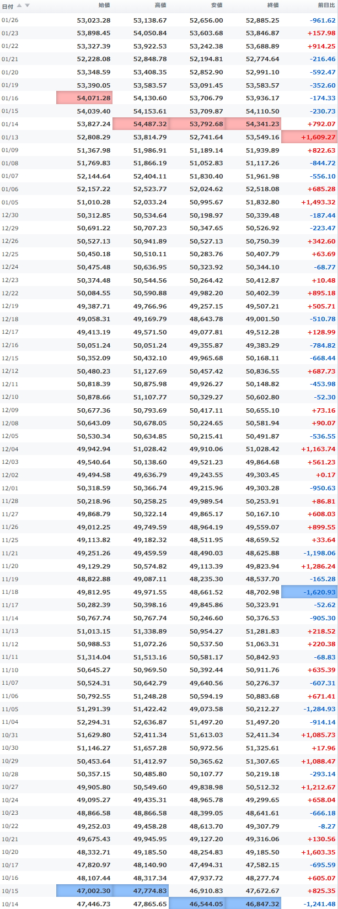Click the change value -784.82

323,345
